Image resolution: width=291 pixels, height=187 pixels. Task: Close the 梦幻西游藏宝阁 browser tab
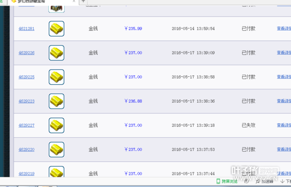pos(74,1)
